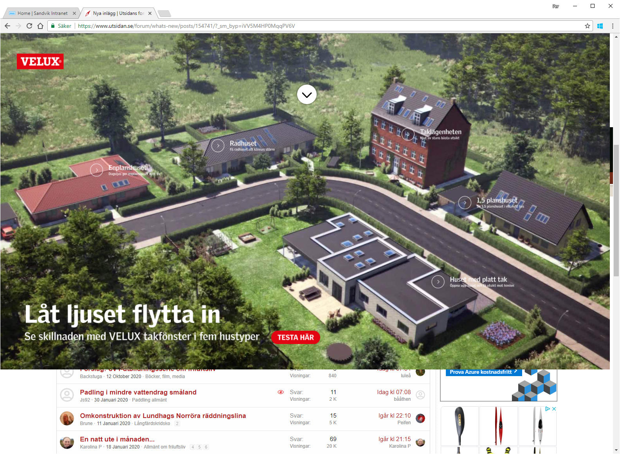Open the Böcker, film, media forum link
Image resolution: width=620 pixels, height=454 pixels.
pyautogui.click(x=165, y=377)
